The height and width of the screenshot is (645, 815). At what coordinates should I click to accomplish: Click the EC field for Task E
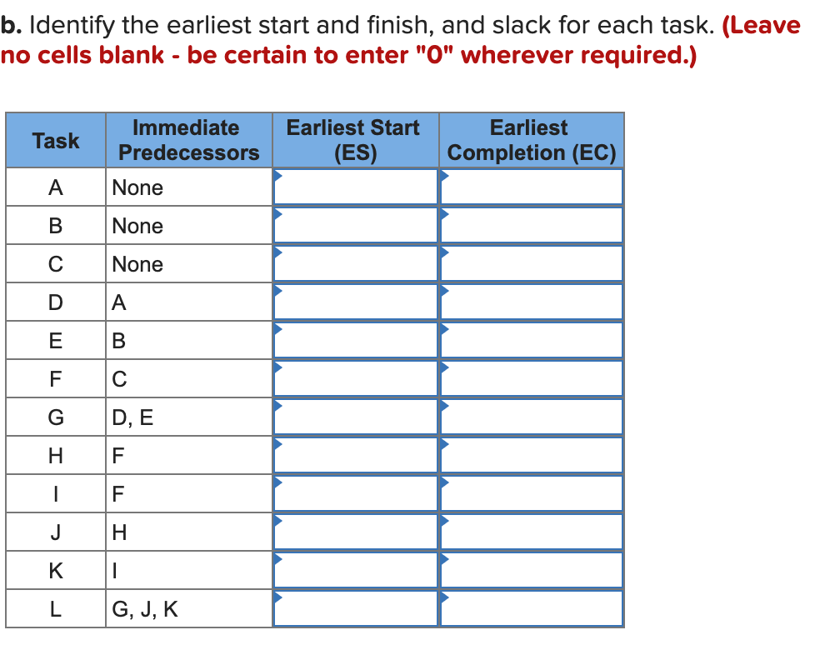tap(531, 339)
